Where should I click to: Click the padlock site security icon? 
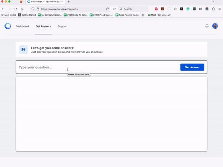pyautogui.click(x=38, y=9)
